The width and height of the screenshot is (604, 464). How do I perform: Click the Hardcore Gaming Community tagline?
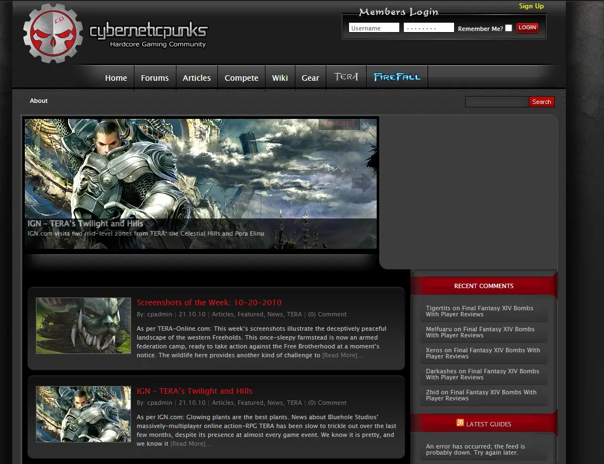click(x=158, y=44)
